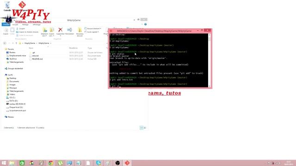Click the Coller (paste) ribbon icon
296x166 pixels.
click(12, 30)
